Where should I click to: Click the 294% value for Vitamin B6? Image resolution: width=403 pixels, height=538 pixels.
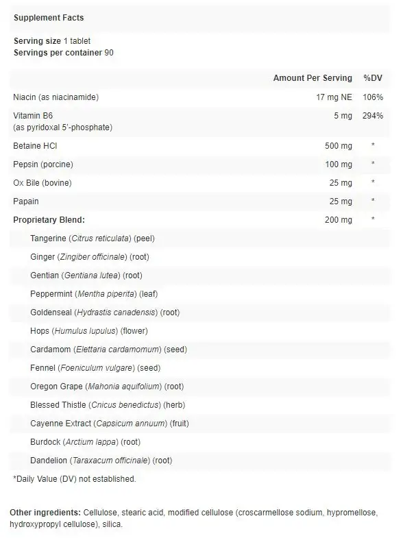[x=373, y=116]
